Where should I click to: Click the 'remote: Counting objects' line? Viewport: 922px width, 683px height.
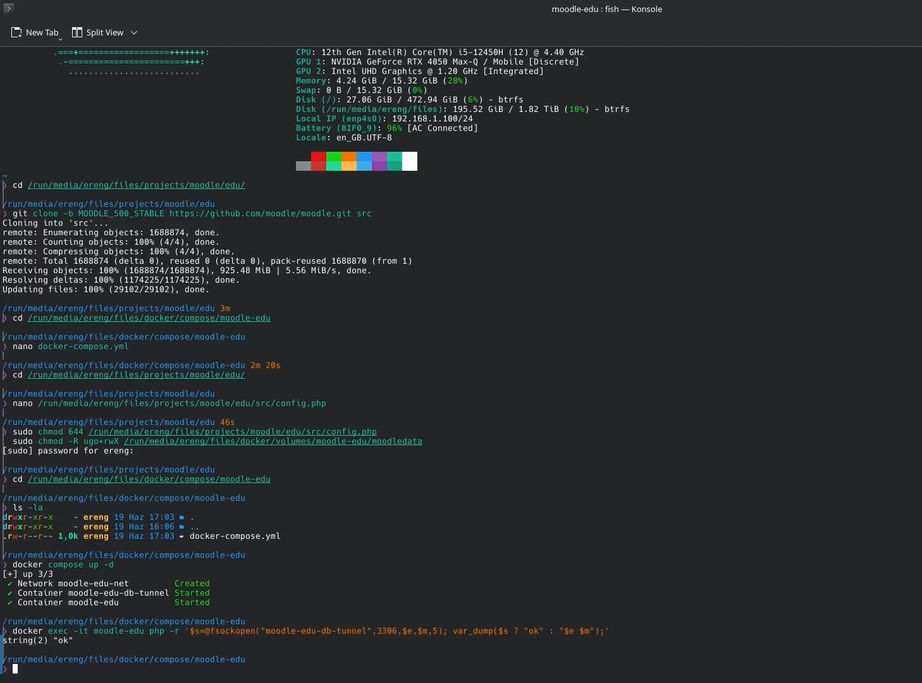pos(111,242)
